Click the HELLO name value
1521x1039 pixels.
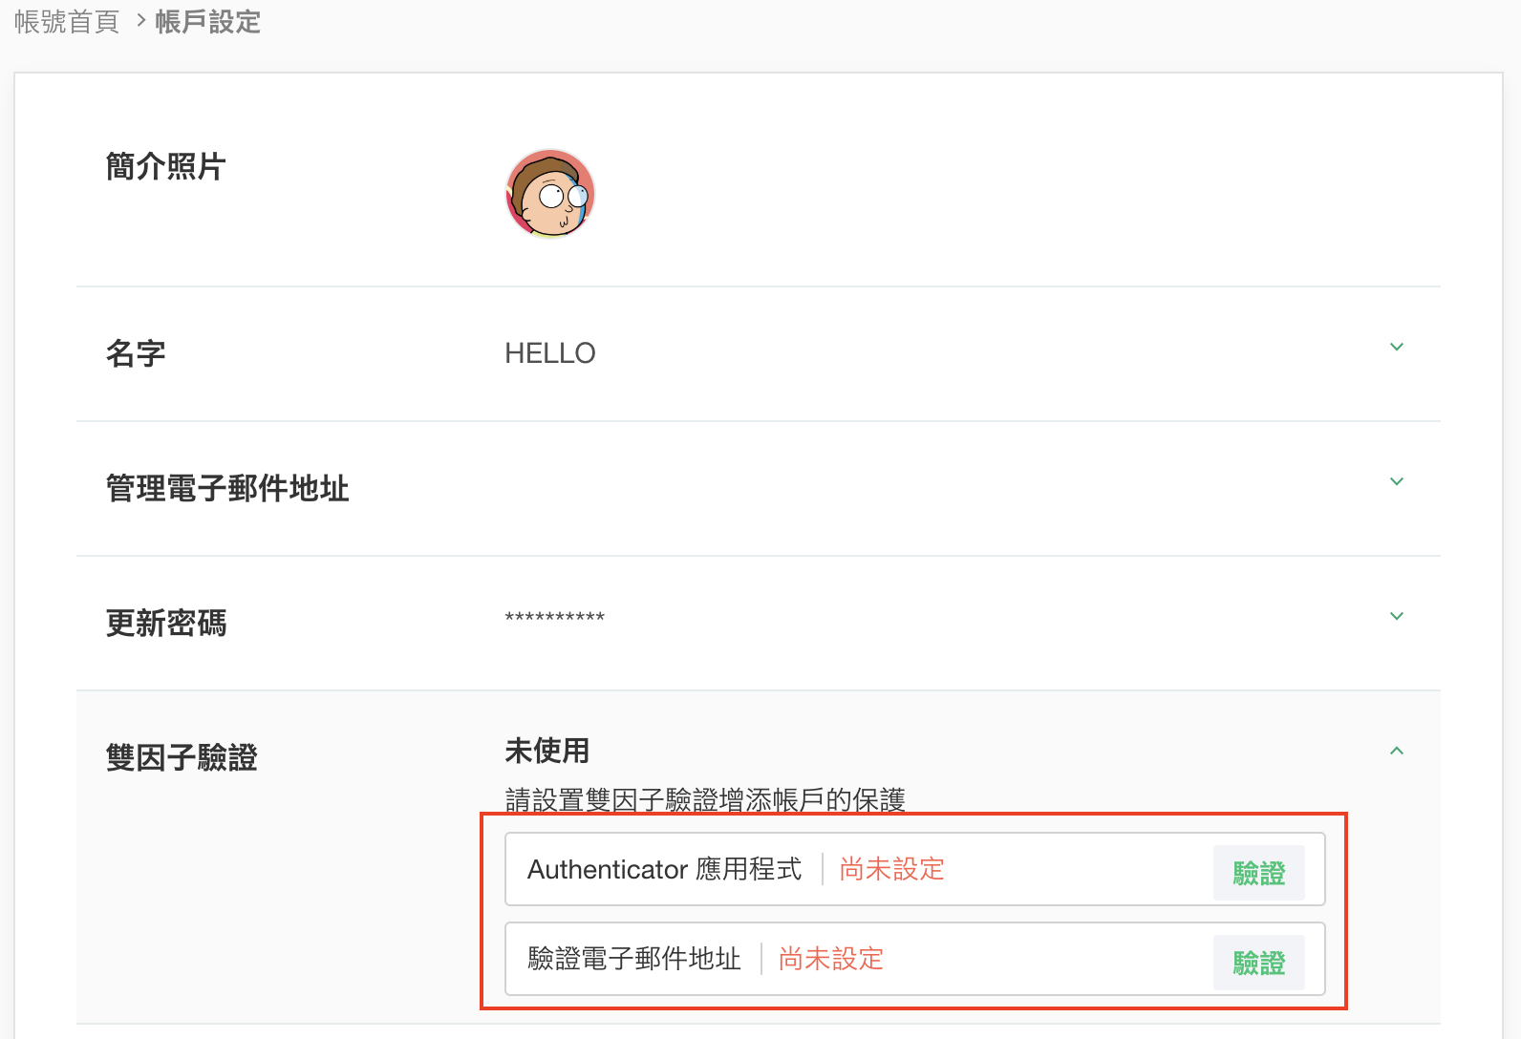pyautogui.click(x=550, y=354)
